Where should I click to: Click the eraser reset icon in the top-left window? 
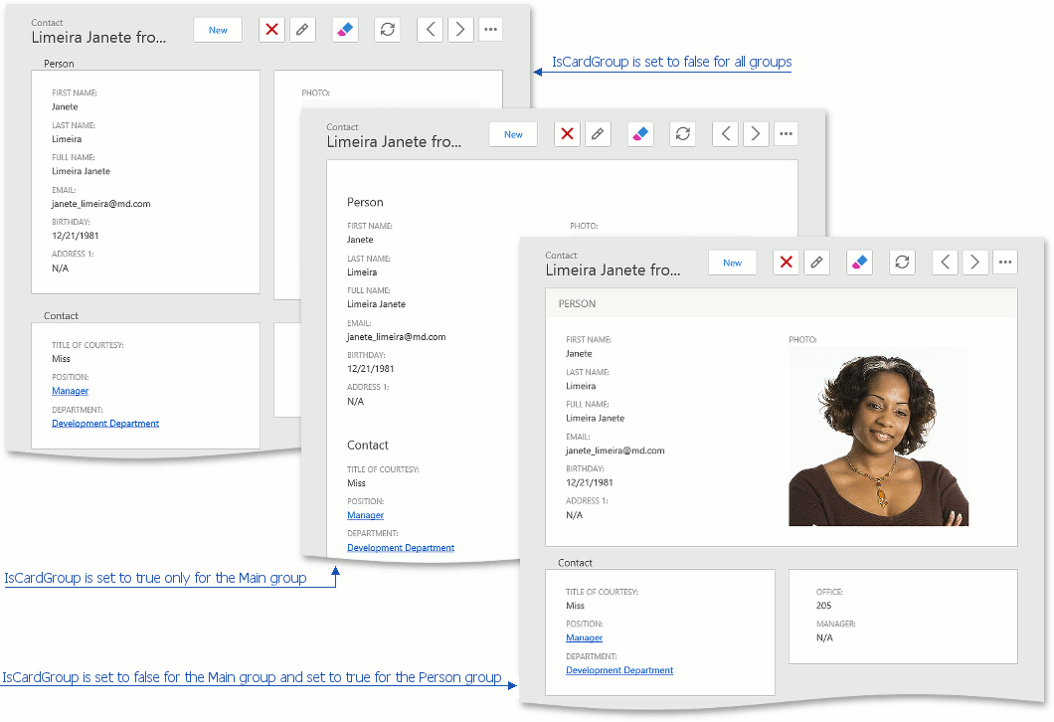tap(345, 30)
